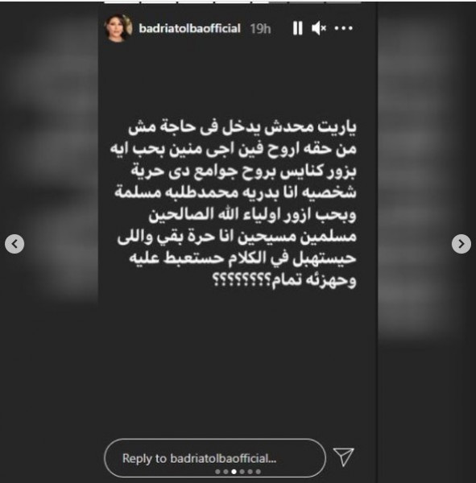Jump to the fourth pagination dot
This screenshot has height=483, width=476.
tap(242, 472)
